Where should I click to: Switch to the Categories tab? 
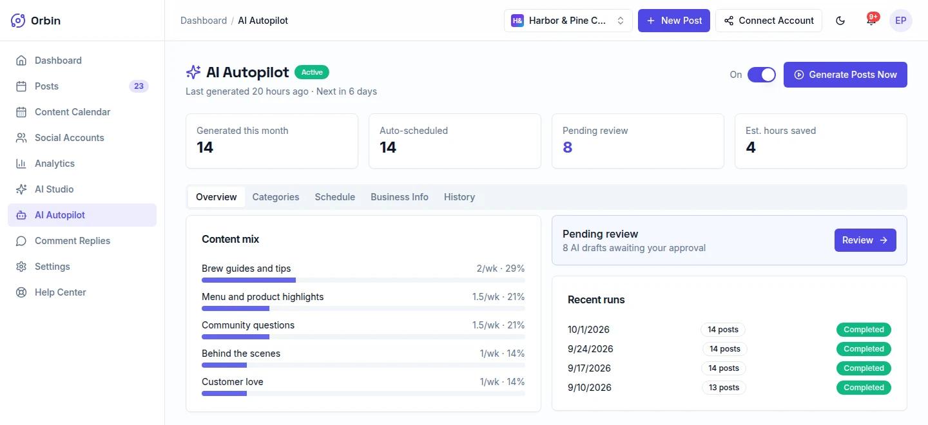coord(276,197)
